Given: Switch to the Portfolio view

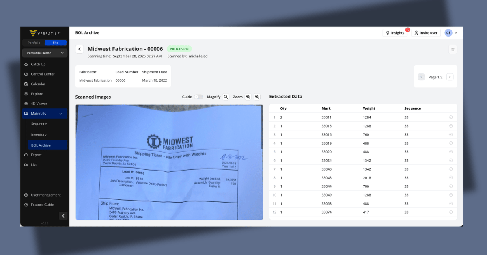Looking at the screenshot, I should [x=34, y=43].
